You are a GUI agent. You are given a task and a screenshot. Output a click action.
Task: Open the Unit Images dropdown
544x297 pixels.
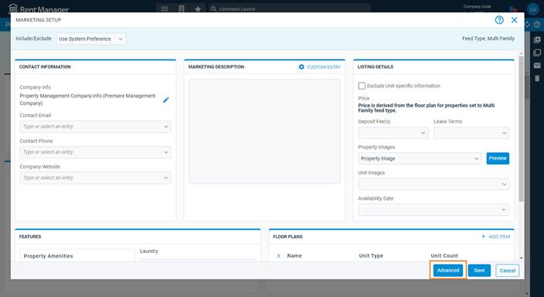pyautogui.click(x=433, y=184)
